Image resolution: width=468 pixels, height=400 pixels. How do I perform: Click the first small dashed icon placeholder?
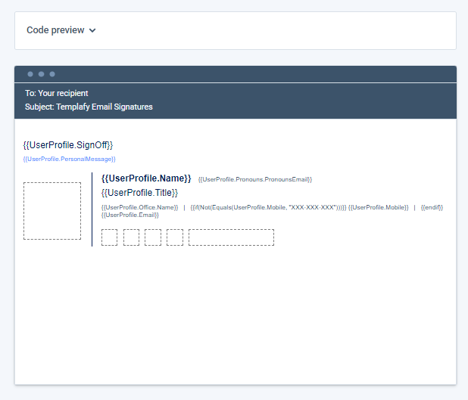click(109, 237)
